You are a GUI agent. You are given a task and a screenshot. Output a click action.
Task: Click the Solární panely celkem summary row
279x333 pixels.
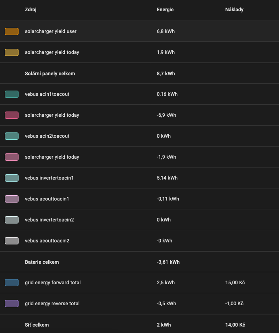pyautogui.click(x=50, y=74)
